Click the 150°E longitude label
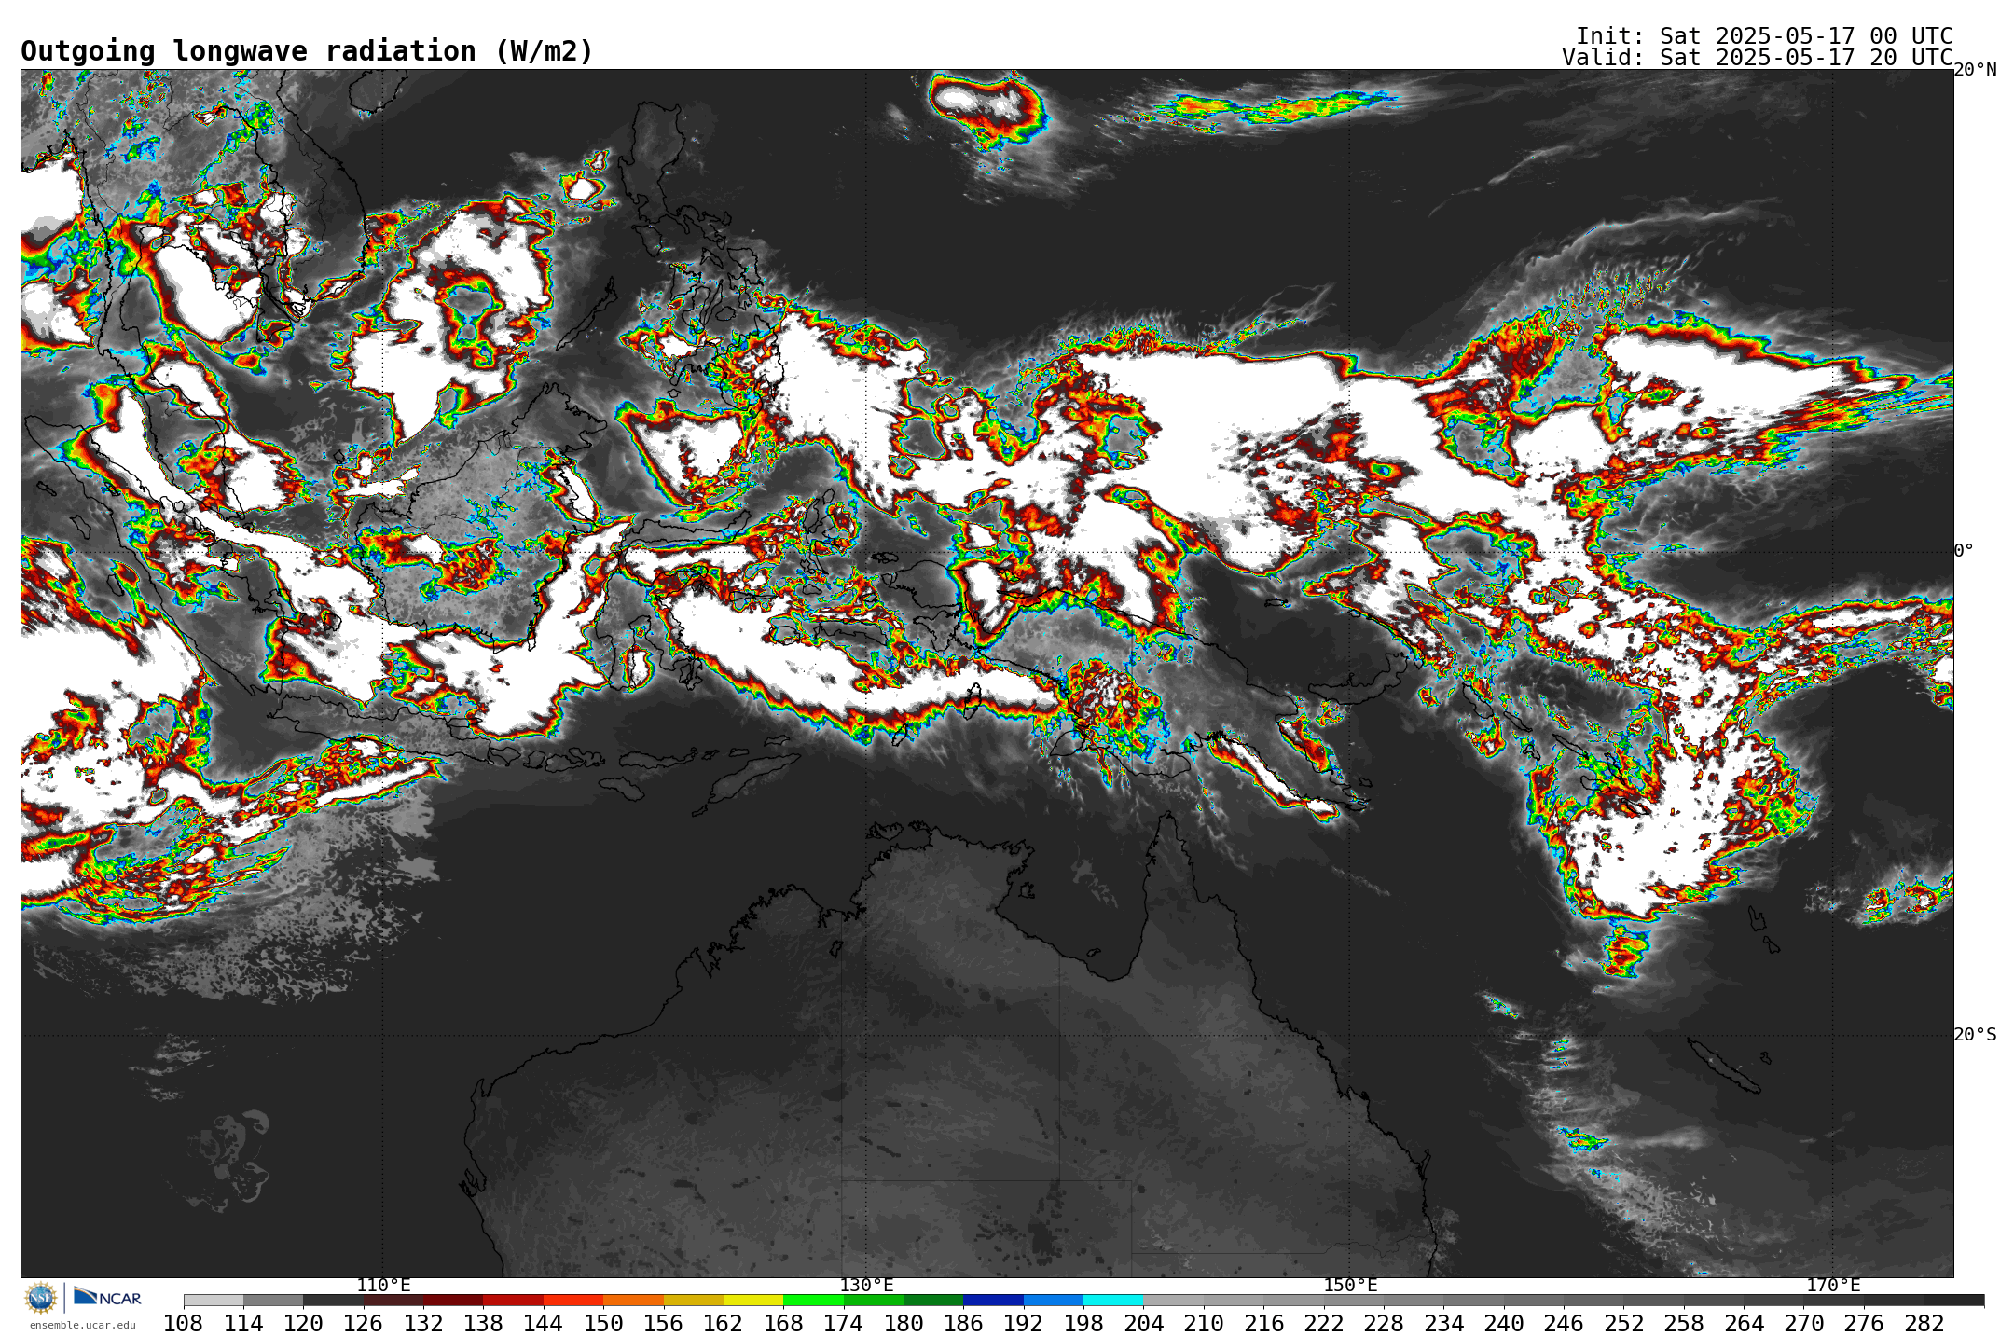 1350,1286
